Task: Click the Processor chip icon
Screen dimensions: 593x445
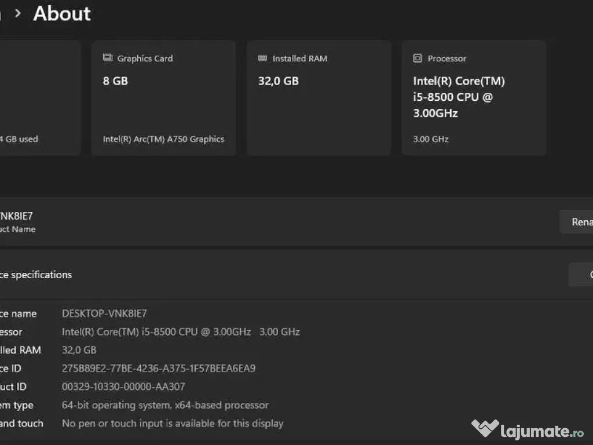Action: click(418, 59)
